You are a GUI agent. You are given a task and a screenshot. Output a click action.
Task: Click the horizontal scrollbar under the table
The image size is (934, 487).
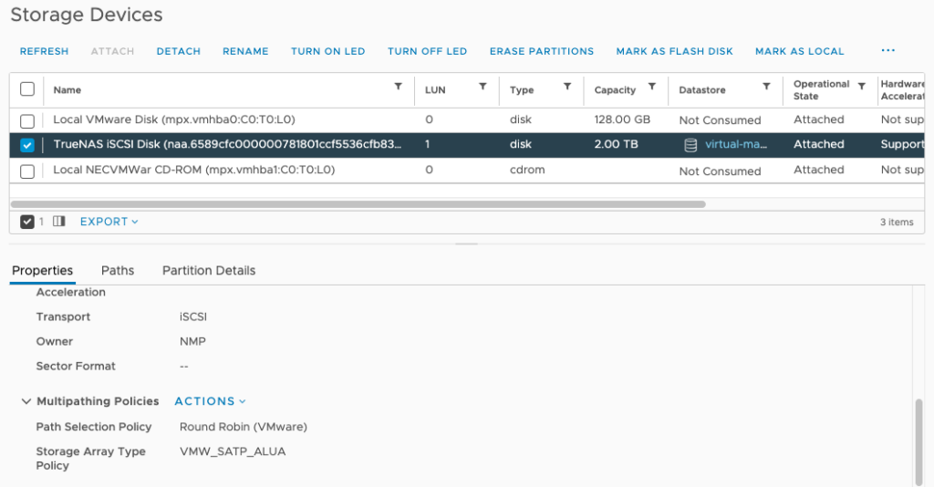coord(365,204)
